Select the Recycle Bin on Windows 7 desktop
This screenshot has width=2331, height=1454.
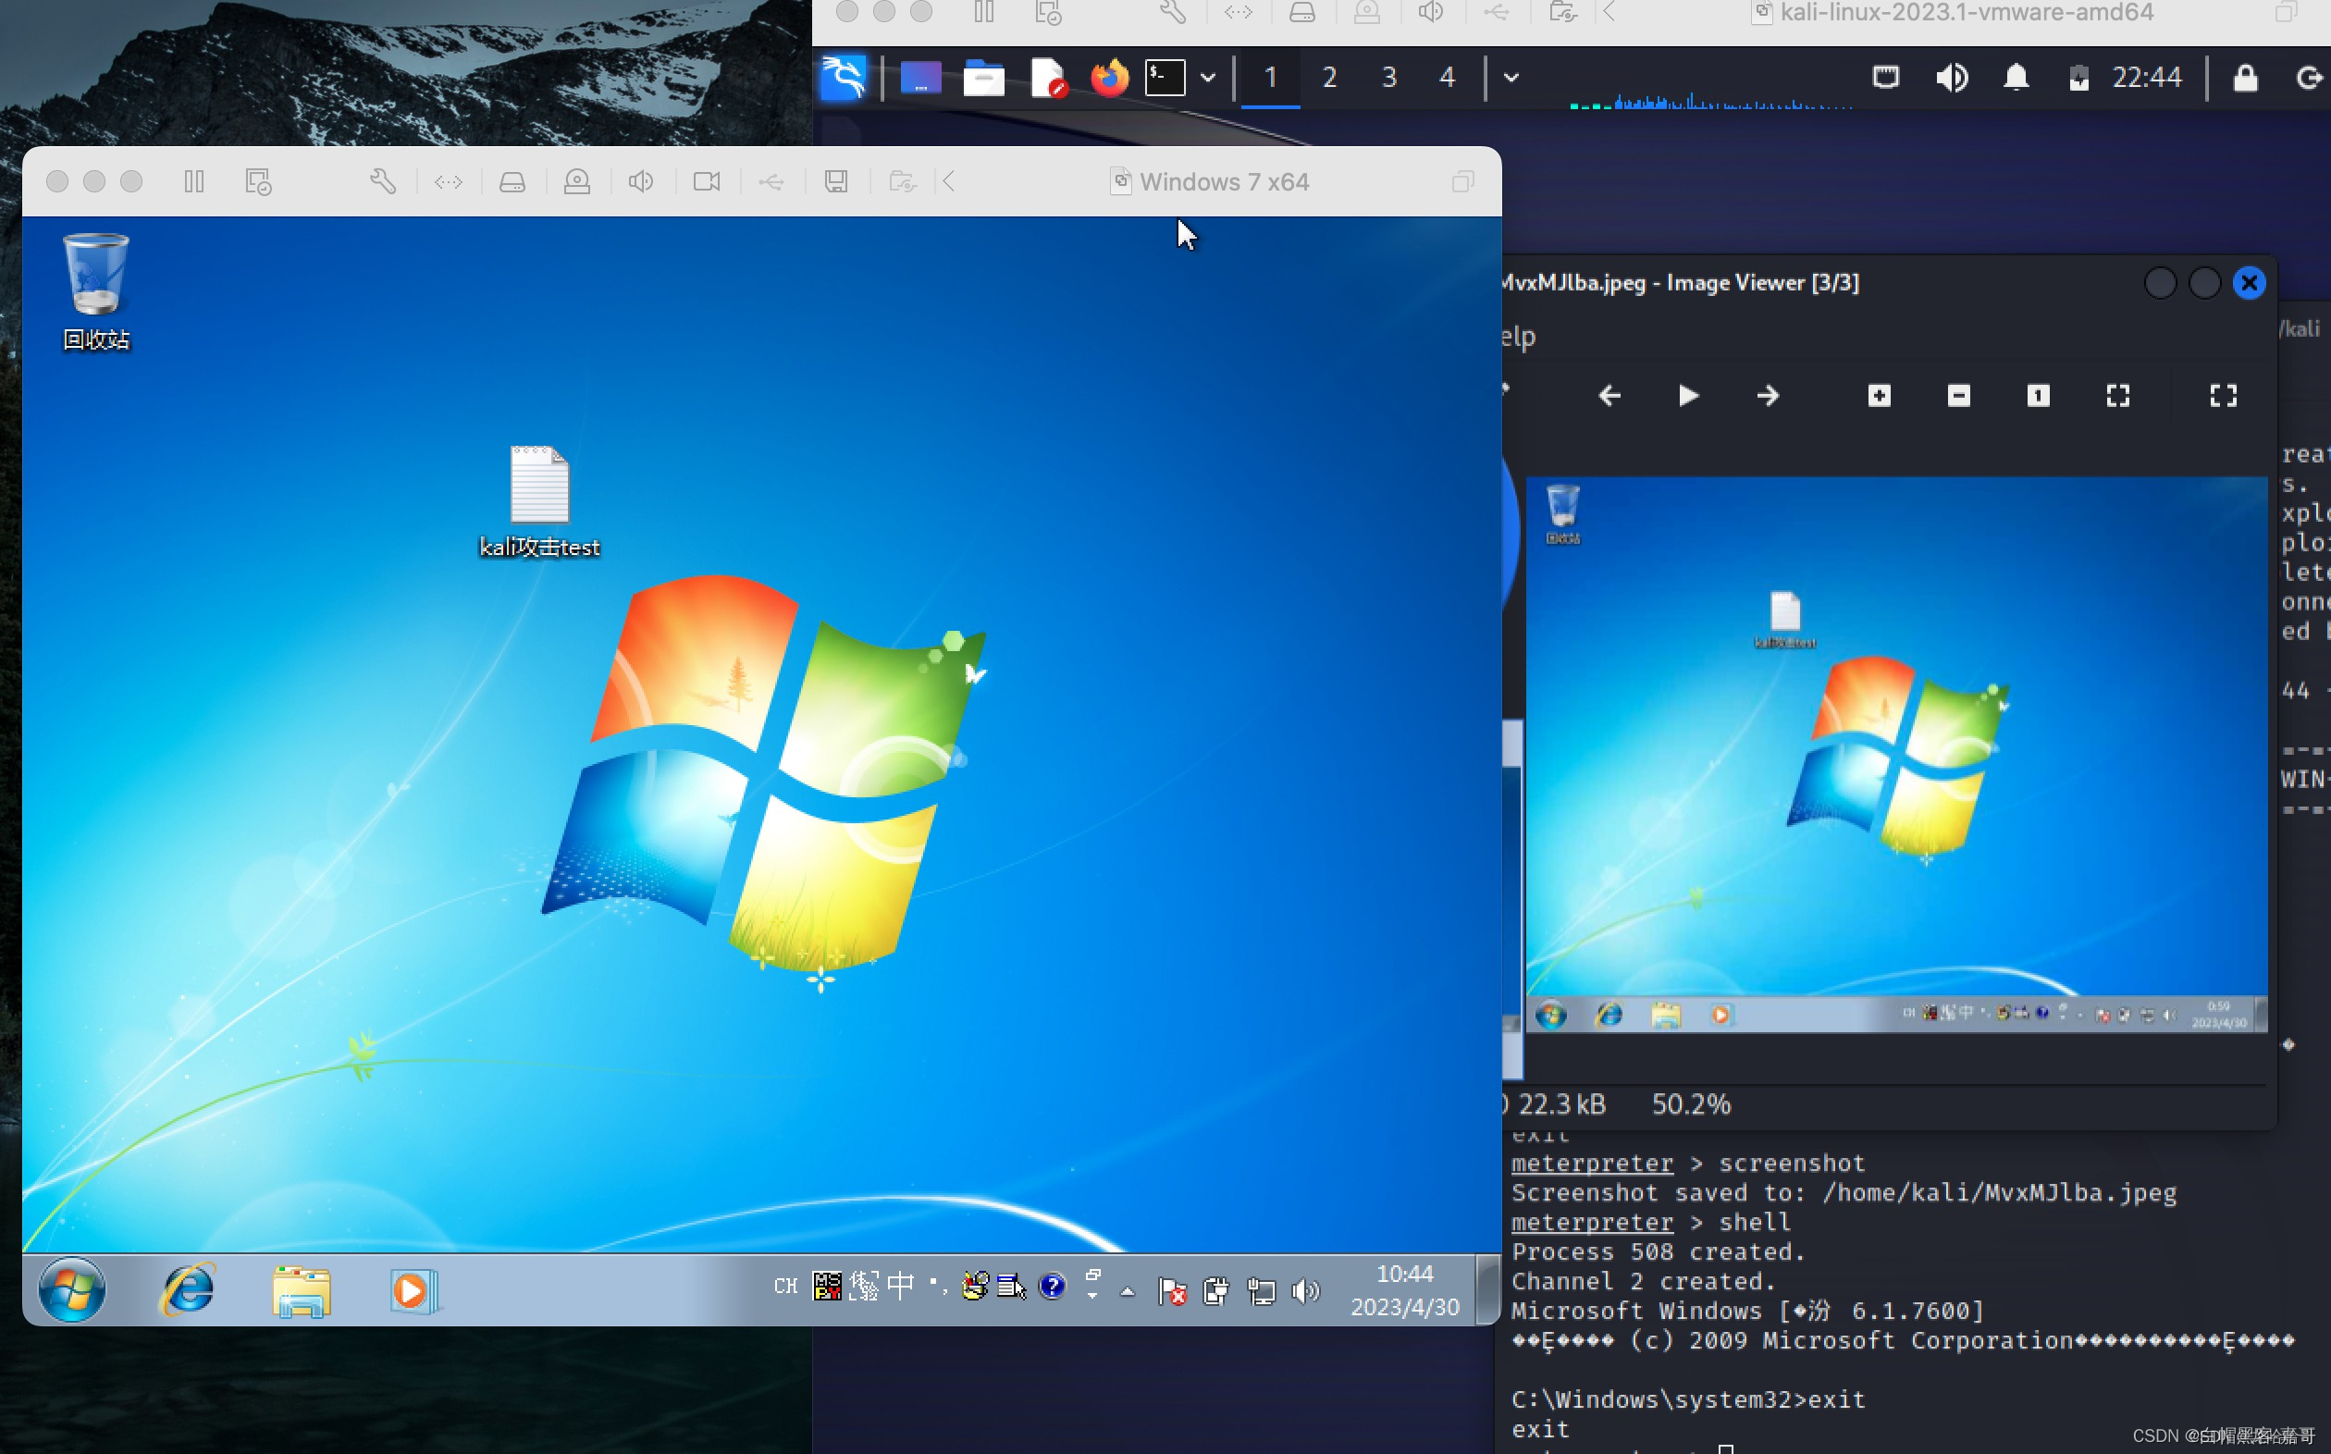[x=96, y=292]
